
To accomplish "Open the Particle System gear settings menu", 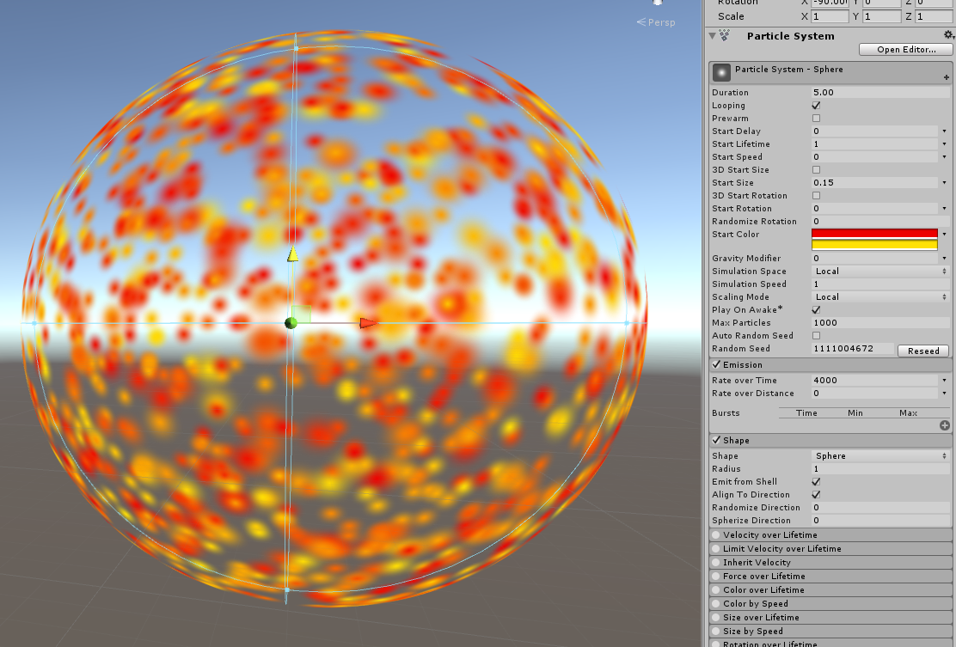I will (x=948, y=35).
